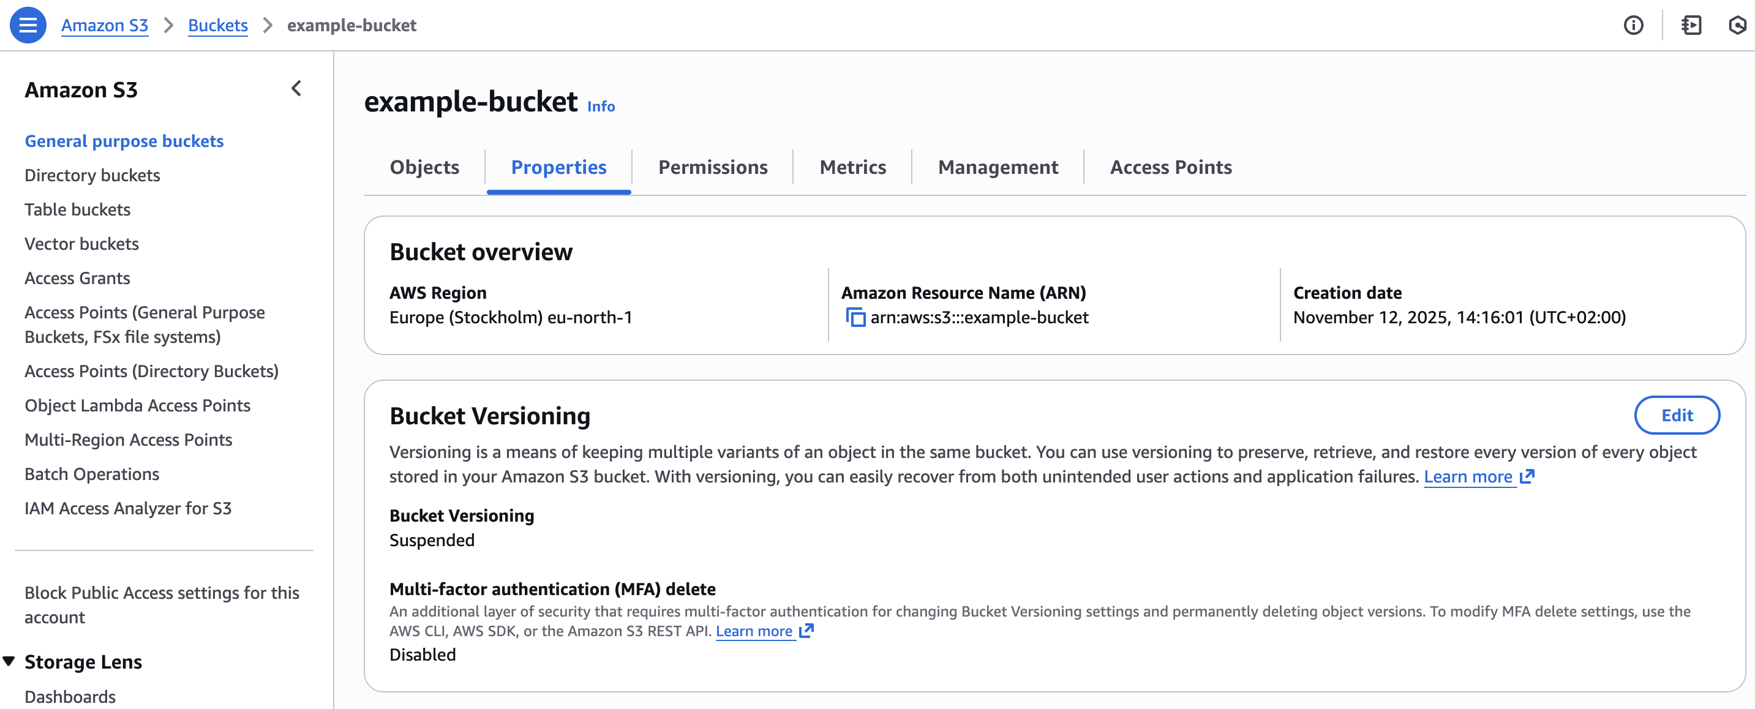Open the hamburger navigation menu

pyautogui.click(x=28, y=25)
